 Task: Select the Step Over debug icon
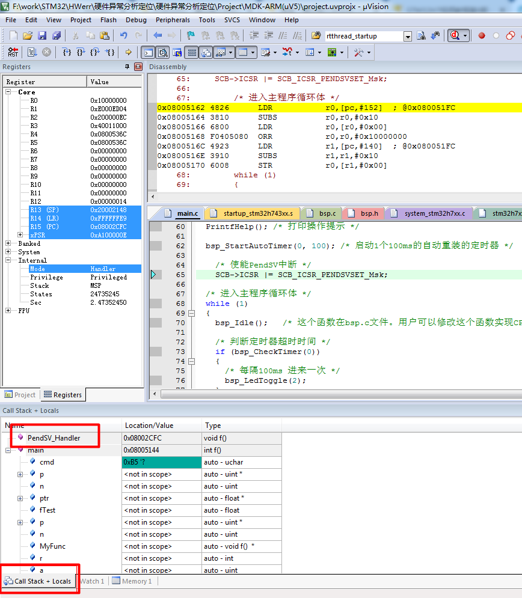click(x=81, y=52)
